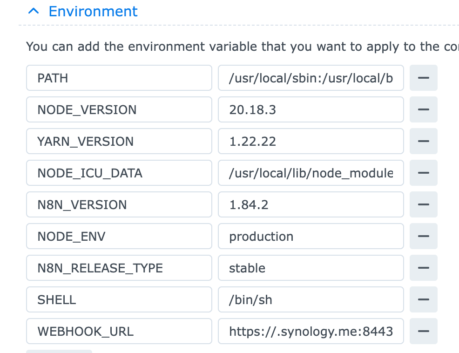
Task: Select the SHELL variable name field
Action: tap(119, 299)
